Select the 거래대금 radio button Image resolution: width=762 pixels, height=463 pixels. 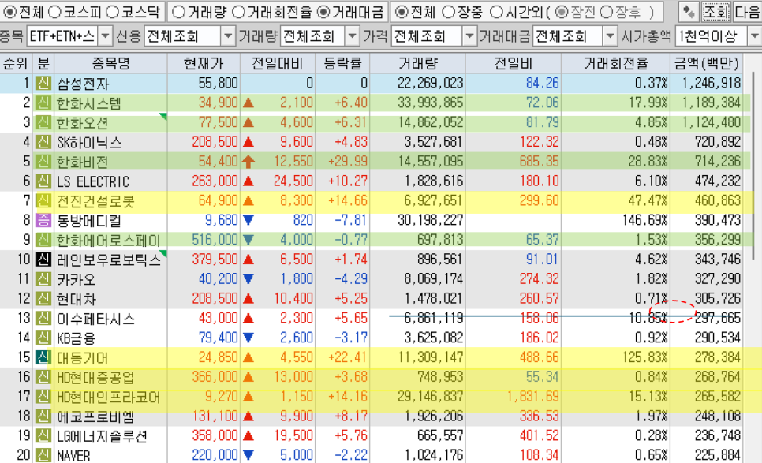(323, 12)
